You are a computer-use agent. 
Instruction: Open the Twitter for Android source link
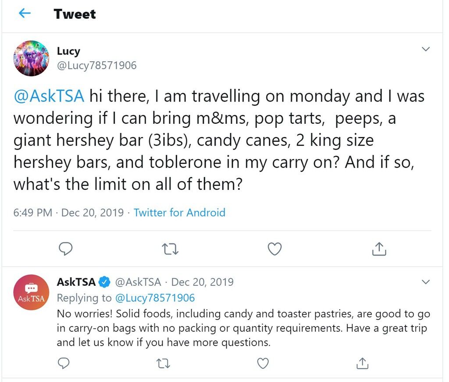click(x=179, y=213)
